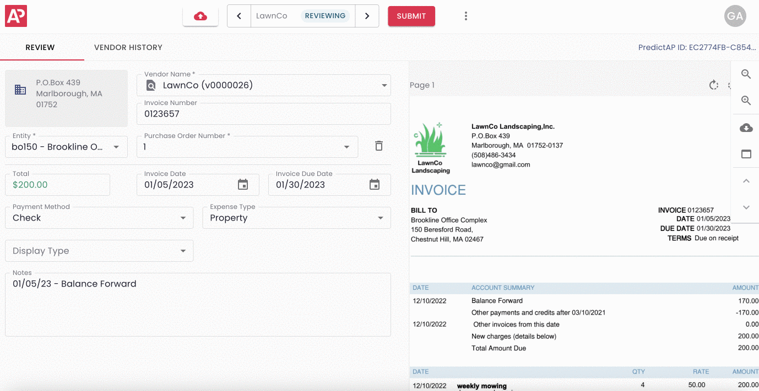
Task: Open the Display Type dropdown
Action: [x=183, y=251]
